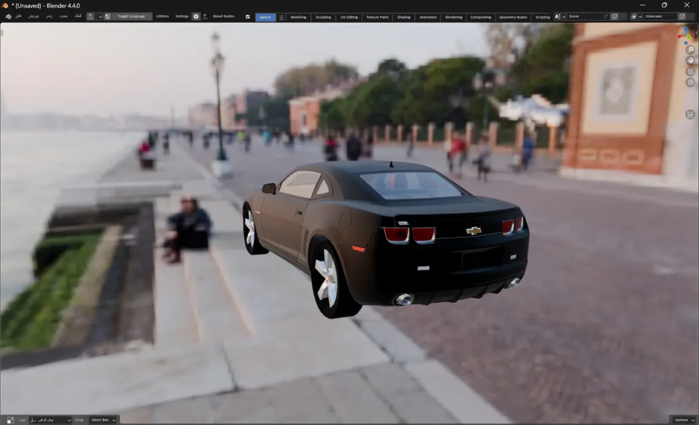The image size is (699, 425).
Task: Switch to the Texture Paint workspace tab
Action: [377, 17]
